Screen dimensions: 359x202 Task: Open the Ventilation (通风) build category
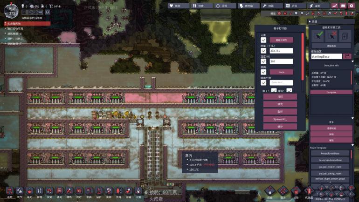pos(59,191)
